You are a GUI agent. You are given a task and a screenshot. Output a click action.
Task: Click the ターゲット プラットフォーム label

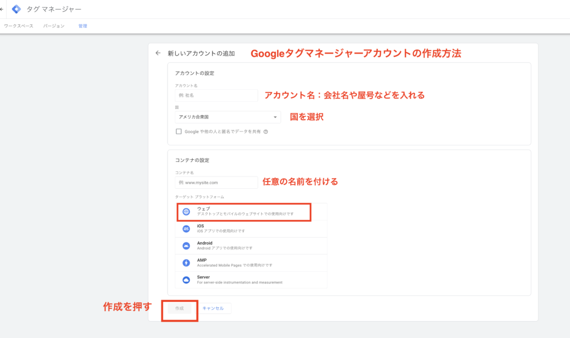pyautogui.click(x=200, y=197)
